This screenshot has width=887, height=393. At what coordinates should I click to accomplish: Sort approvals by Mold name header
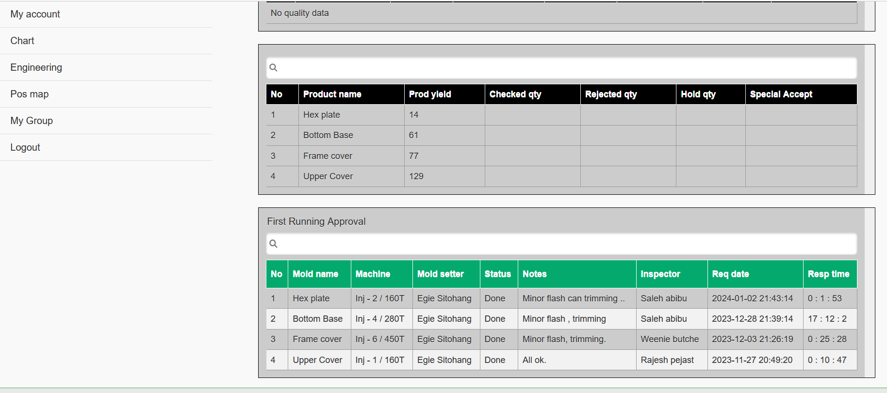point(315,274)
